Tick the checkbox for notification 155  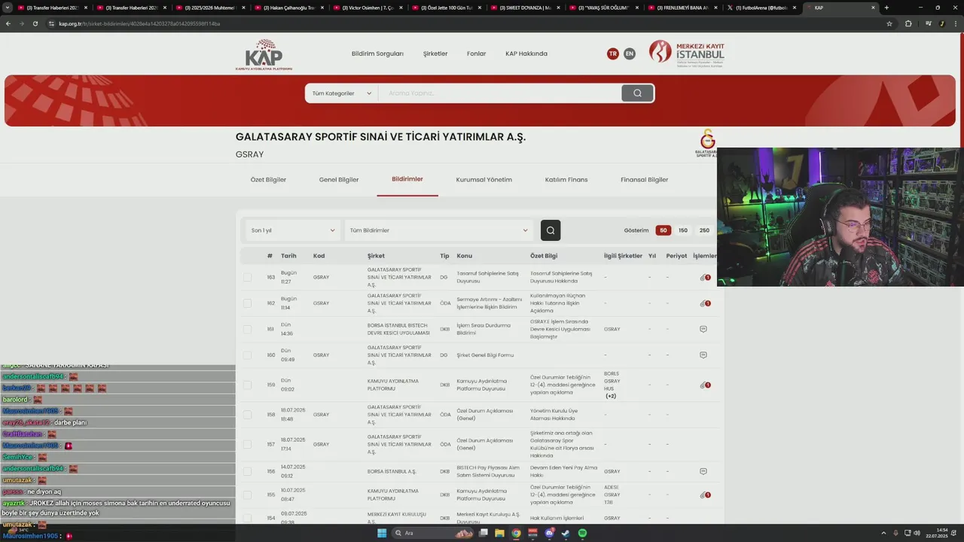tap(247, 495)
